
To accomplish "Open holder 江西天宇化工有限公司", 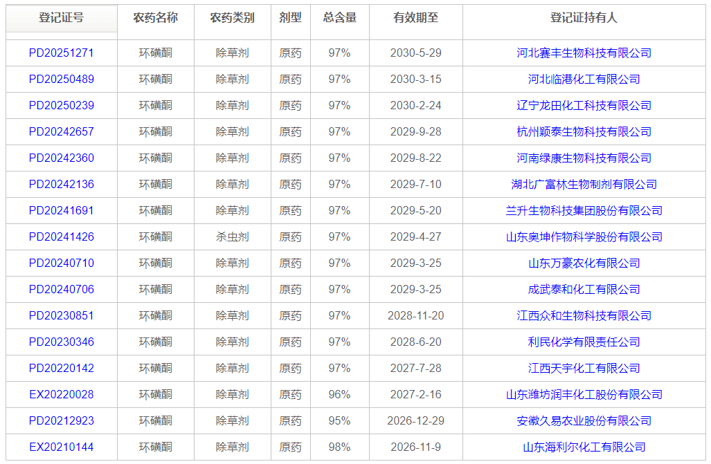I will tap(584, 369).
